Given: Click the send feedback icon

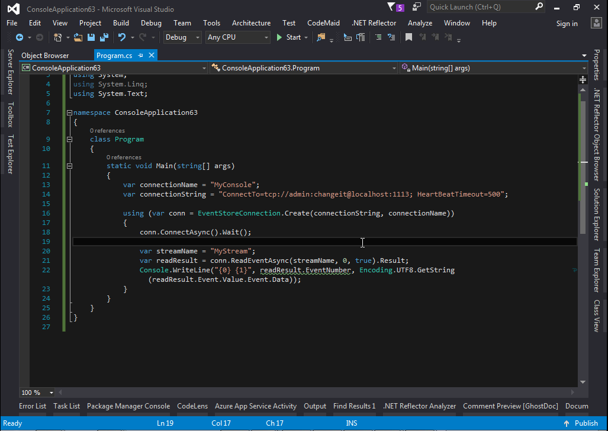Looking at the screenshot, I should (x=417, y=7).
